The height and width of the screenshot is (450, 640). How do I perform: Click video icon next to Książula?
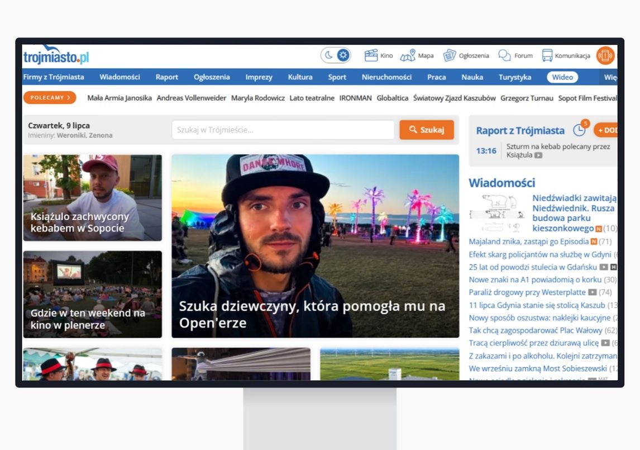click(x=538, y=155)
